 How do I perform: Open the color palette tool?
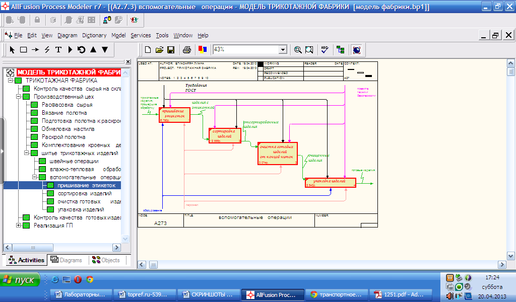203,50
